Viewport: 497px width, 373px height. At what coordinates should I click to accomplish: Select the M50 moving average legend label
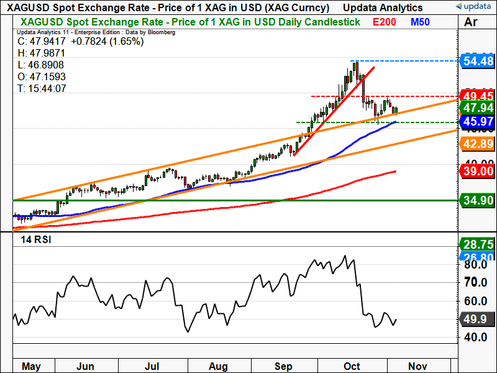(422, 22)
